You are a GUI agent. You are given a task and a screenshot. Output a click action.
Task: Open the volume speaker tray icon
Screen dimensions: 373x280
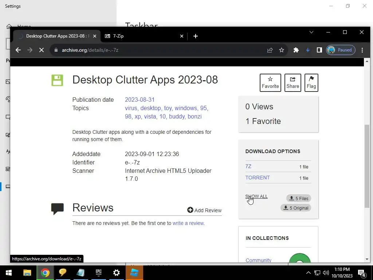(326, 273)
